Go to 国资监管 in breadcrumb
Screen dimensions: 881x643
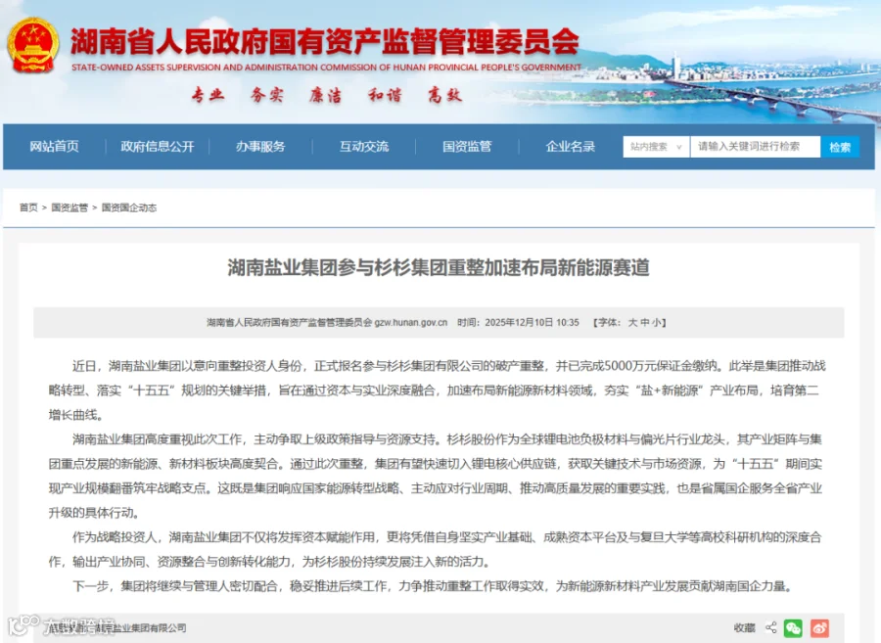coord(70,207)
